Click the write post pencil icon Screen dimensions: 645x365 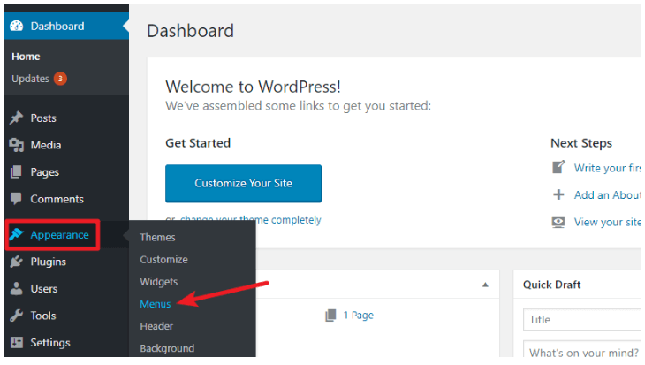click(x=558, y=167)
